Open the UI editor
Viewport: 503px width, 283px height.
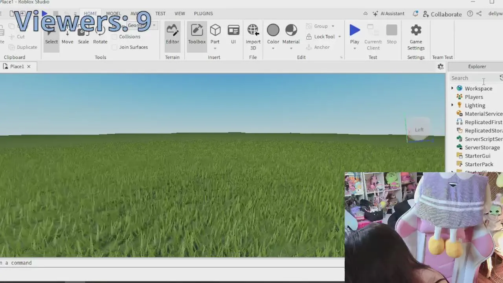click(233, 34)
